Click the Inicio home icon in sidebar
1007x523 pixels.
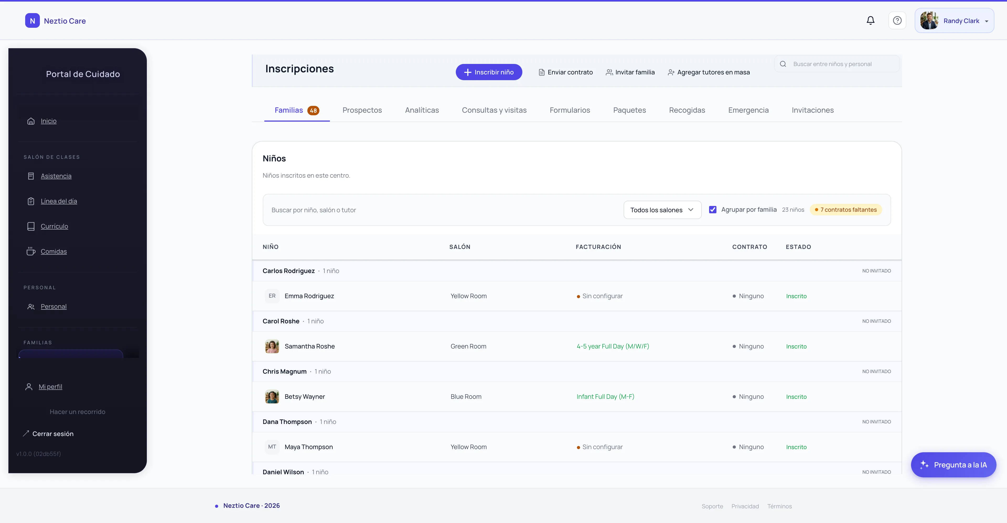(31, 121)
